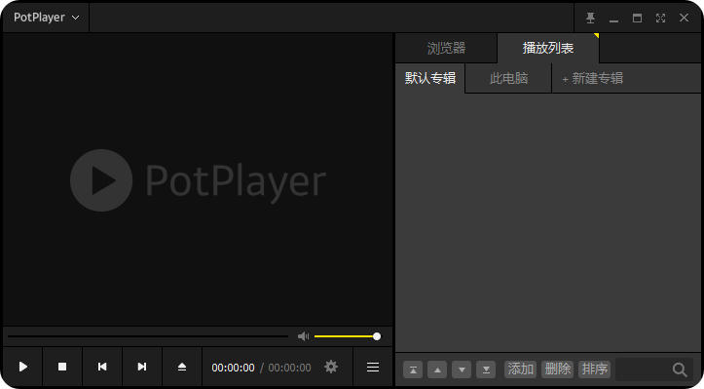This screenshot has width=704, height=389.
Task: Switch to the 浏览器 tab
Action: 446,48
